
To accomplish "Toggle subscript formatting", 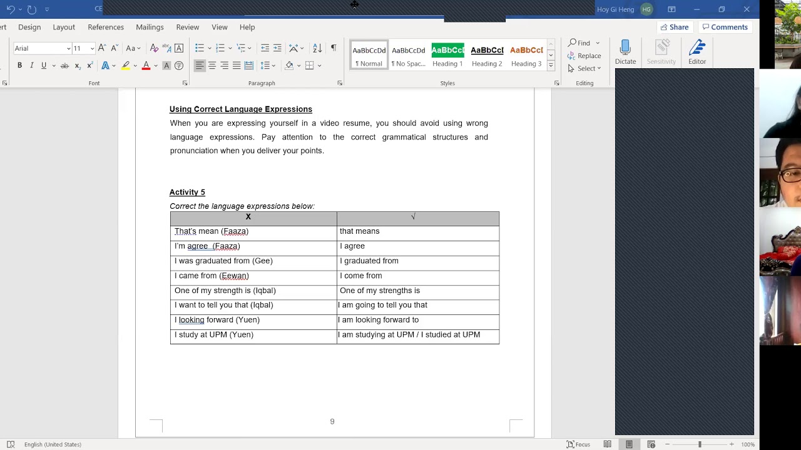I will click(x=77, y=66).
